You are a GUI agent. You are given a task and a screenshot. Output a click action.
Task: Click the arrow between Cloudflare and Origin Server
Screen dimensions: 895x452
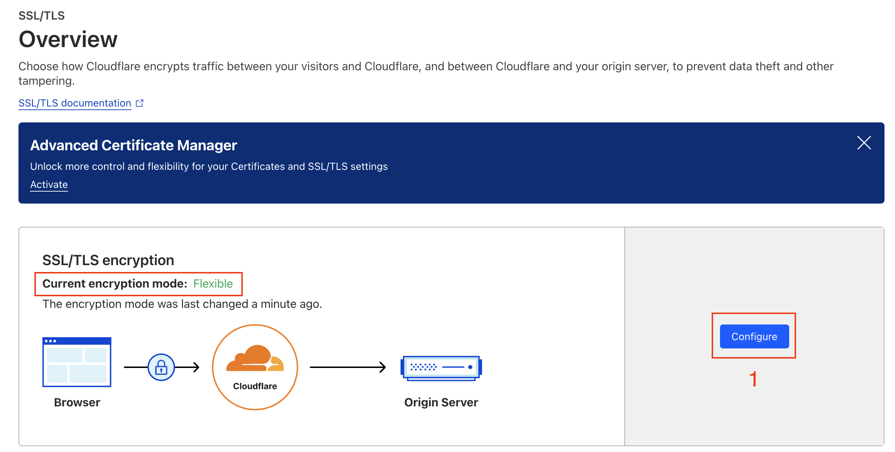348,367
